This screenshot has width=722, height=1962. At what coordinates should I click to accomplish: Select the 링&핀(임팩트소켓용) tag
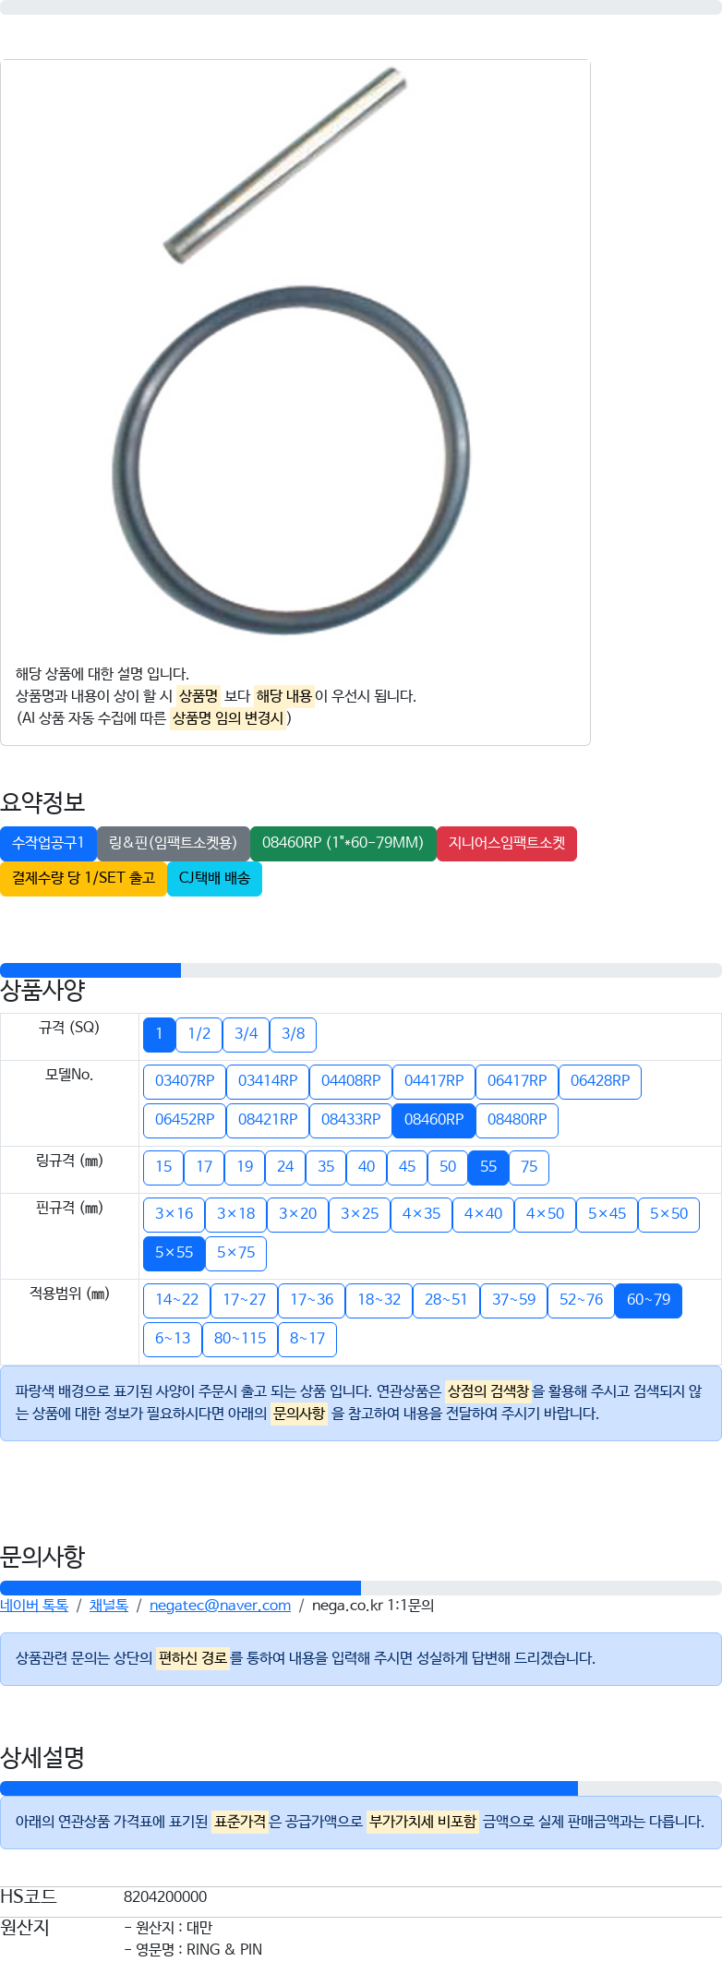(x=173, y=843)
